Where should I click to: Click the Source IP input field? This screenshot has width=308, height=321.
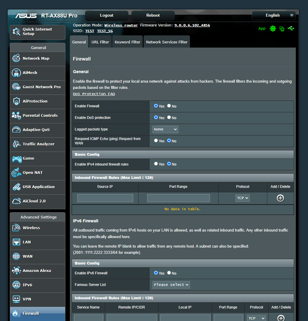click(105, 198)
